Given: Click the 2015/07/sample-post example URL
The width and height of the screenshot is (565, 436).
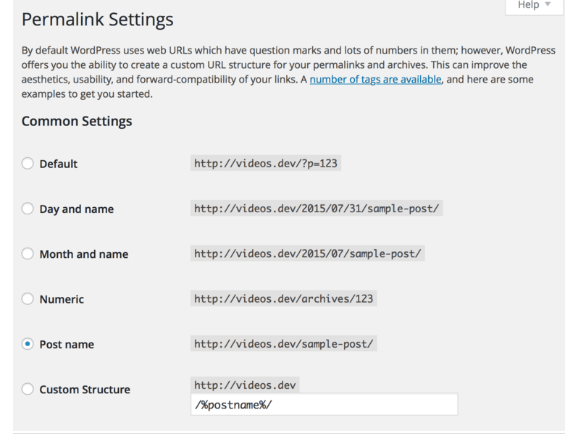Looking at the screenshot, I should click(x=308, y=254).
